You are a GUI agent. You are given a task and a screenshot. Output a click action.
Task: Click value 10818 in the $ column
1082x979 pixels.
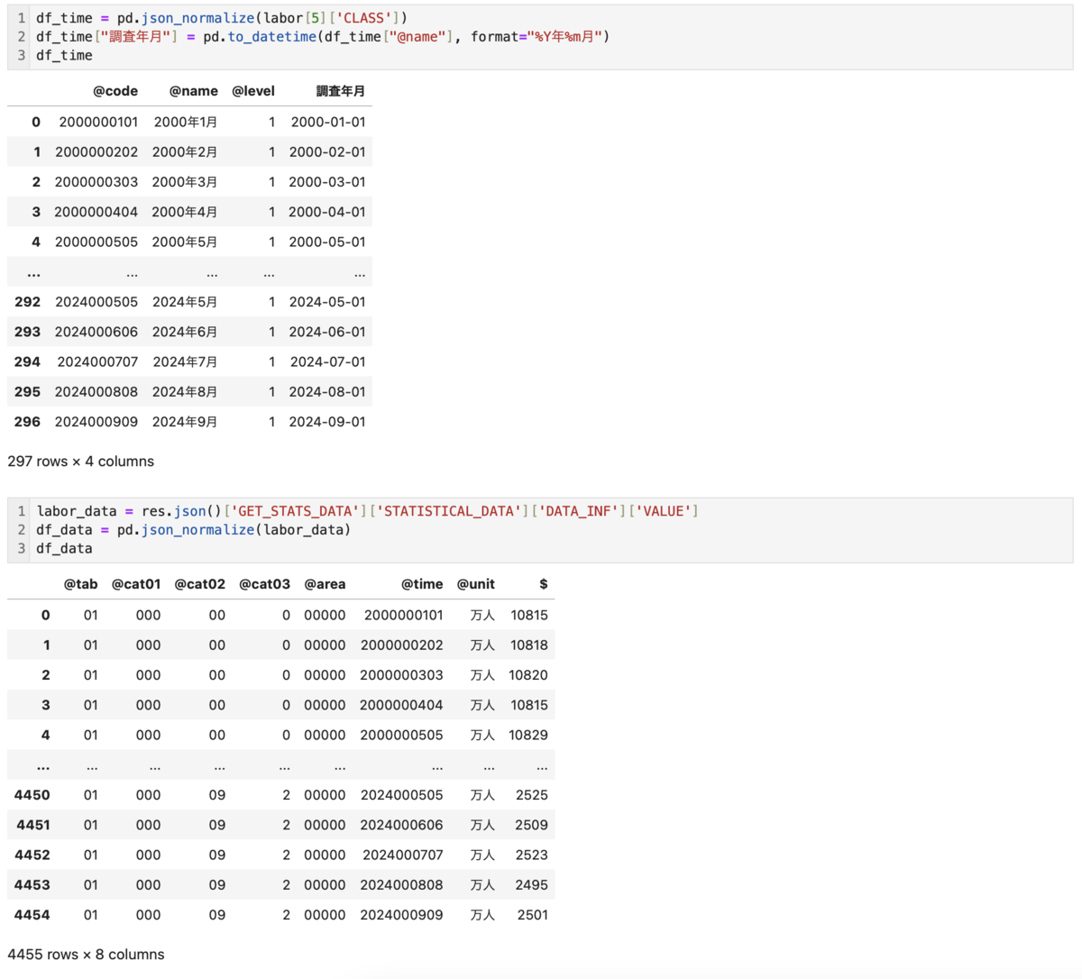[x=529, y=645]
